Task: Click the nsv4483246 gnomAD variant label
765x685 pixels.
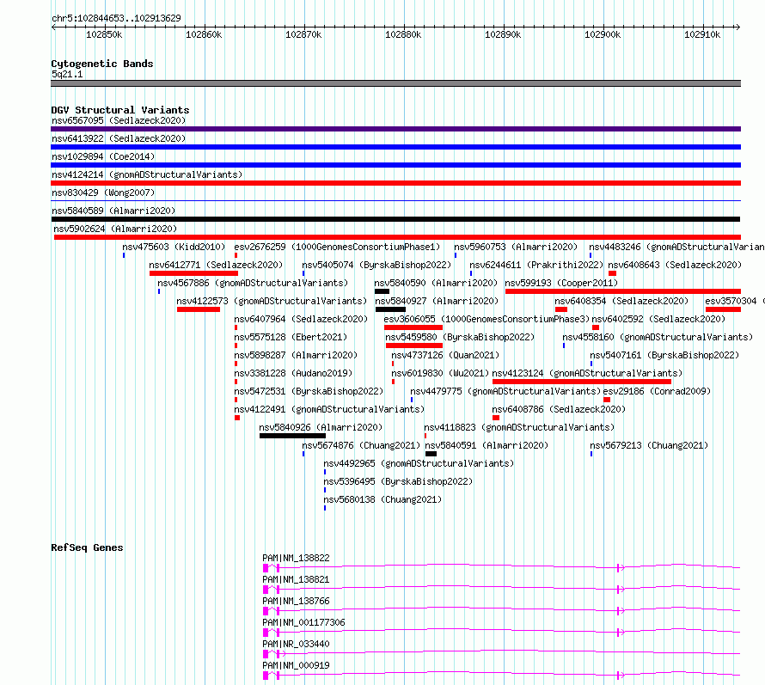Action: [676, 247]
